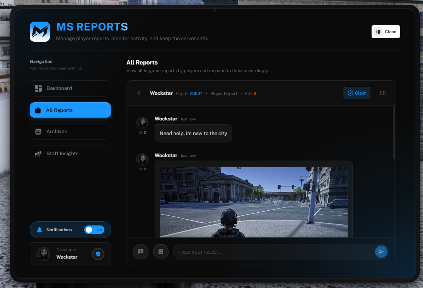423x288 pixels.
Task: Click the Dashboard grid icon
Action: [38, 88]
